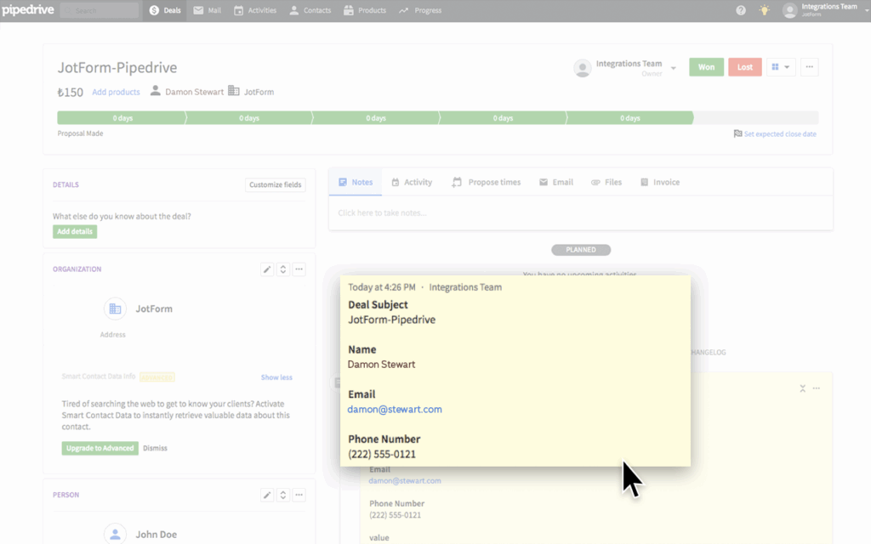Click the deal value ₺150
Viewport: 871px width, 544px height.
tap(71, 92)
